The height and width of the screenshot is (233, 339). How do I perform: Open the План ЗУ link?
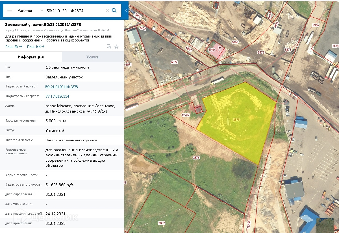(x=13, y=47)
